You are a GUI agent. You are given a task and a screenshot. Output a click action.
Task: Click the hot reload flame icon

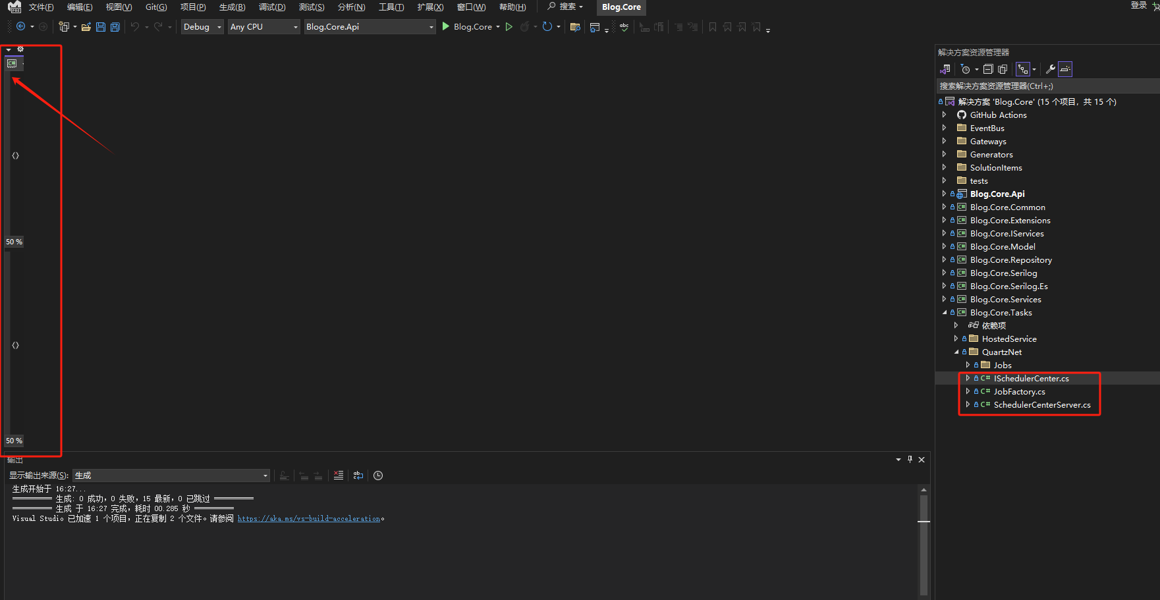coord(525,26)
